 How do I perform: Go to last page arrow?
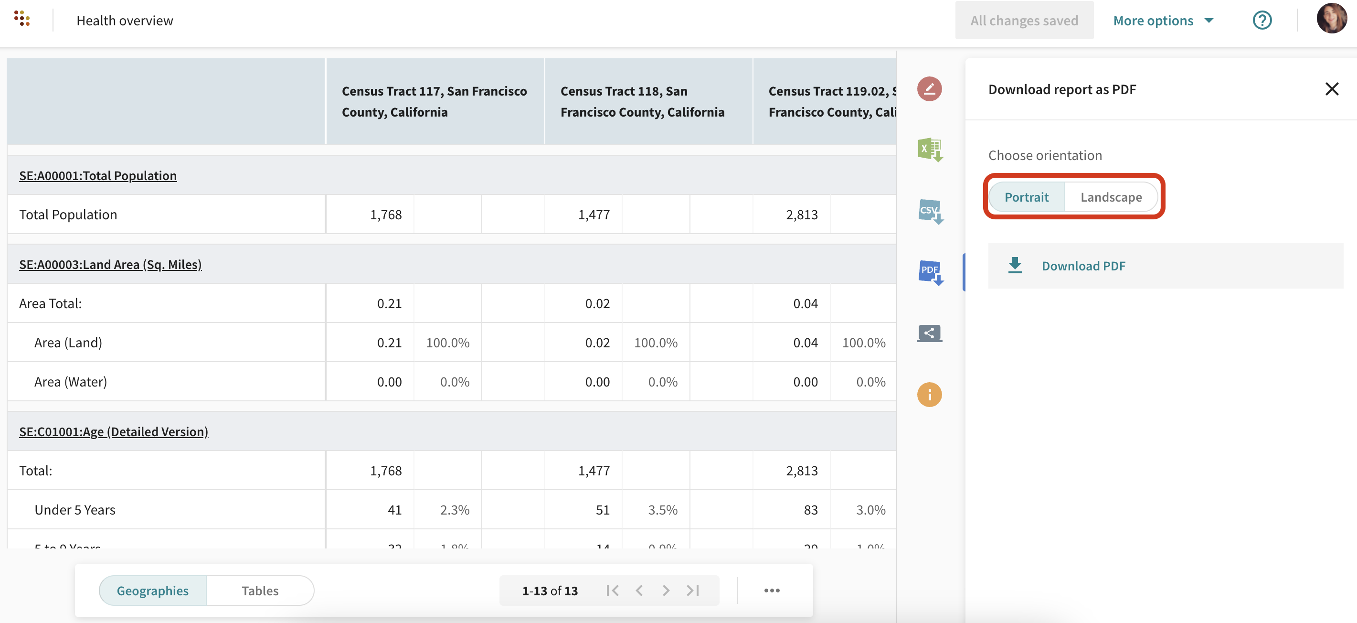pos(693,591)
